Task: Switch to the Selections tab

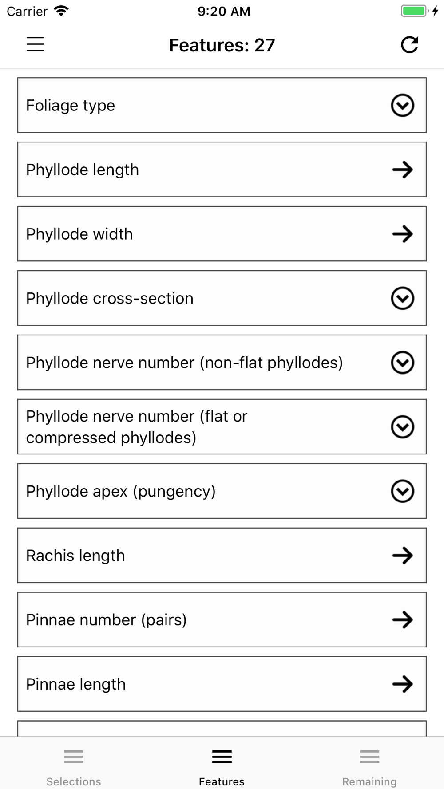Action: click(x=74, y=767)
